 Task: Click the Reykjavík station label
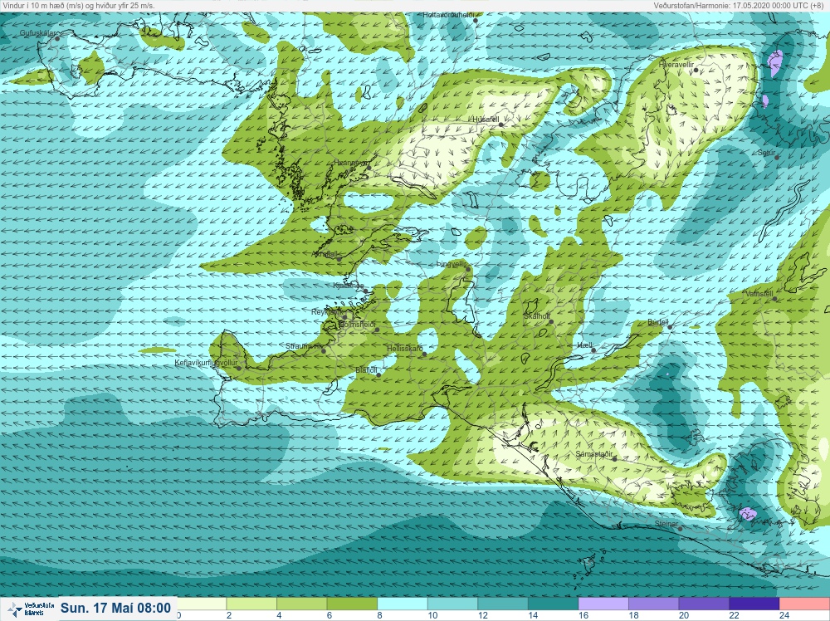click(327, 312)
